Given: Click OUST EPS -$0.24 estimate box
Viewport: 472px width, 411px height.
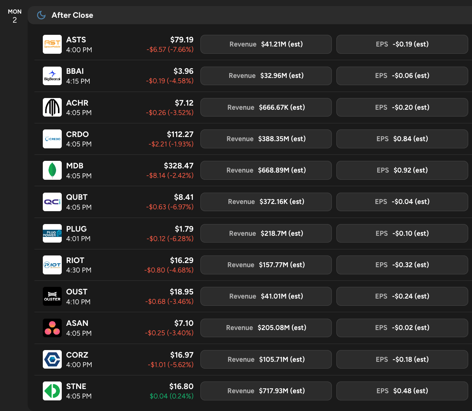Looking at the screenshot, I should pos(402,296).
